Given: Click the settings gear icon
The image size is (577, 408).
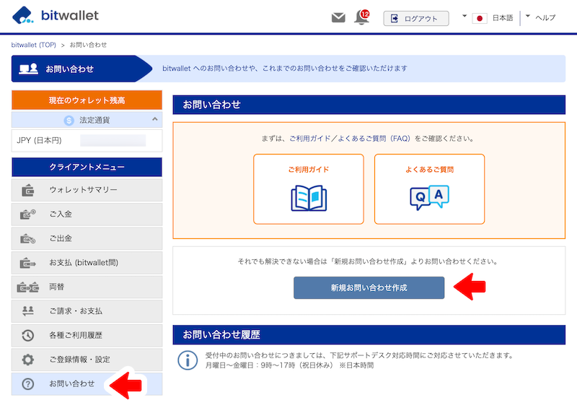Looking at the screenshot, I should [x=28, y=360].
